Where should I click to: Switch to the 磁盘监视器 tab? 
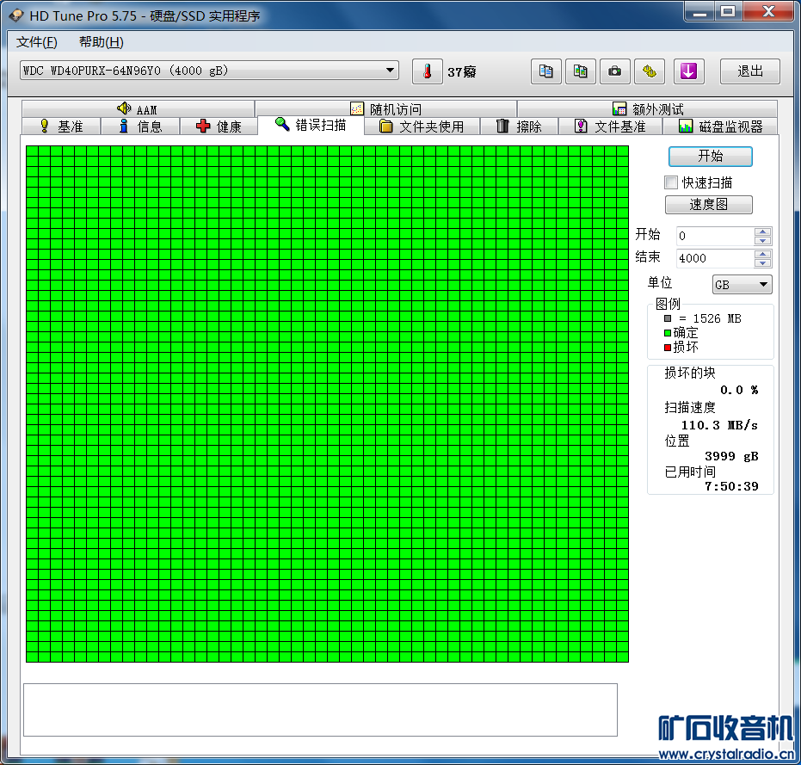point(720,126)
